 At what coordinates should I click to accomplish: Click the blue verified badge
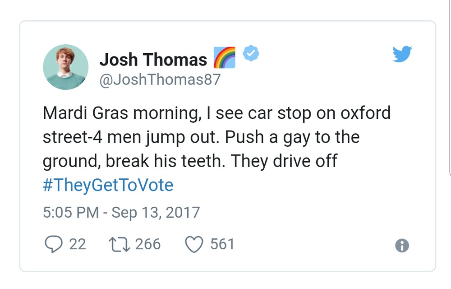pyautogui.click(x=251, y=54)
